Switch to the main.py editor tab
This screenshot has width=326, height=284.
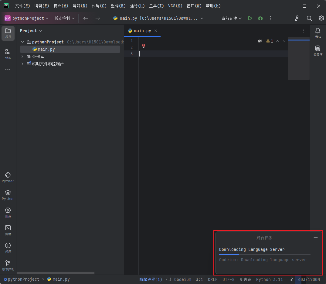pos(142,31)
